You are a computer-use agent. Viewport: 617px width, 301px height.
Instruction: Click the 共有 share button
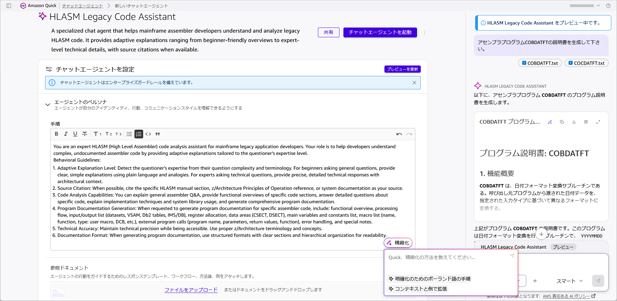pyautogui.click(x=329, y=32)
